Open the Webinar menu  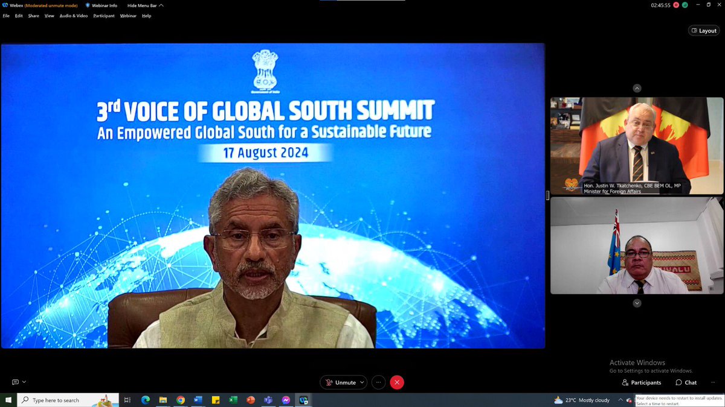click(128, 16)
